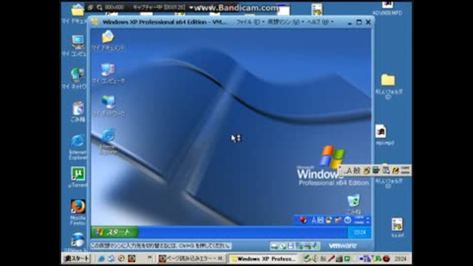This screenshot has height=266, width=473.
Task: Select the guest desktop ごみ箱 recycle bin
Action: click(353, 204)
